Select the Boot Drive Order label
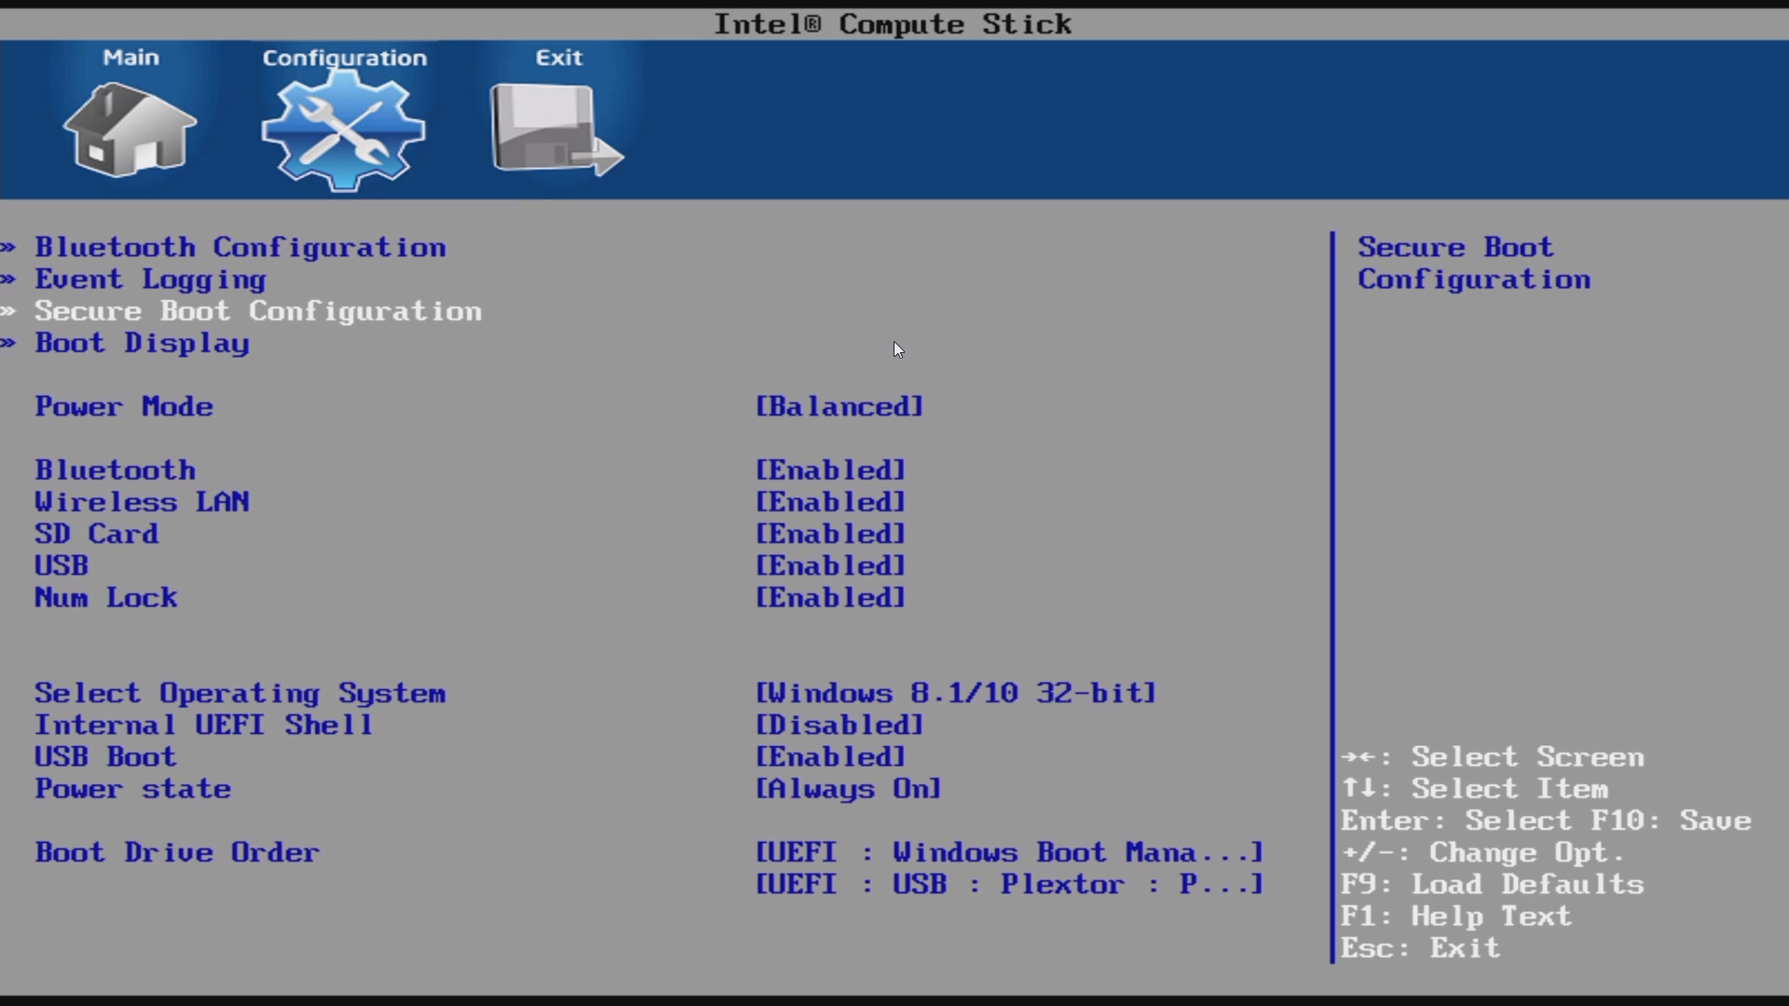Viewport: 1789px width, 1006px height. (x=178, y=852)
